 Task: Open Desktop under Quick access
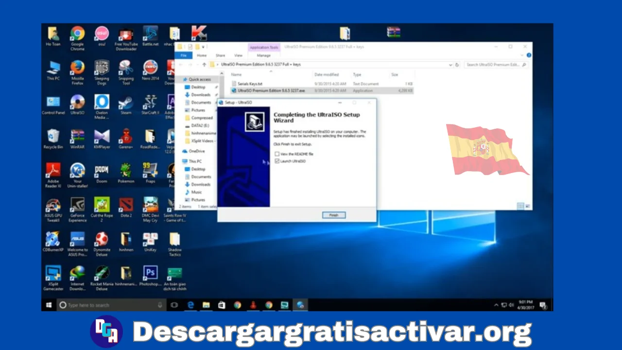[x=198, y=87]
